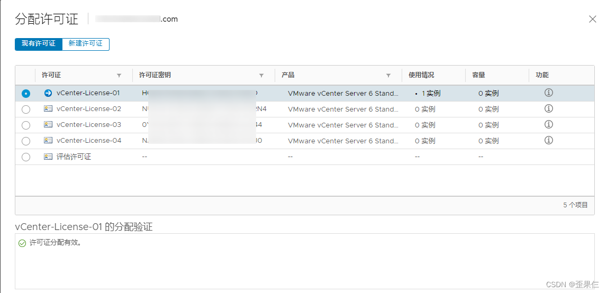
Task: Click the 许可证分配有效。 validation message
Action: (x=56, y=243)
